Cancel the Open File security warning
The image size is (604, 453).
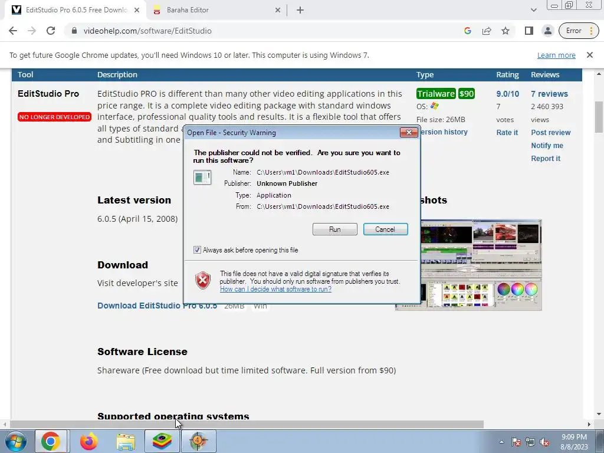pos(385,229)
